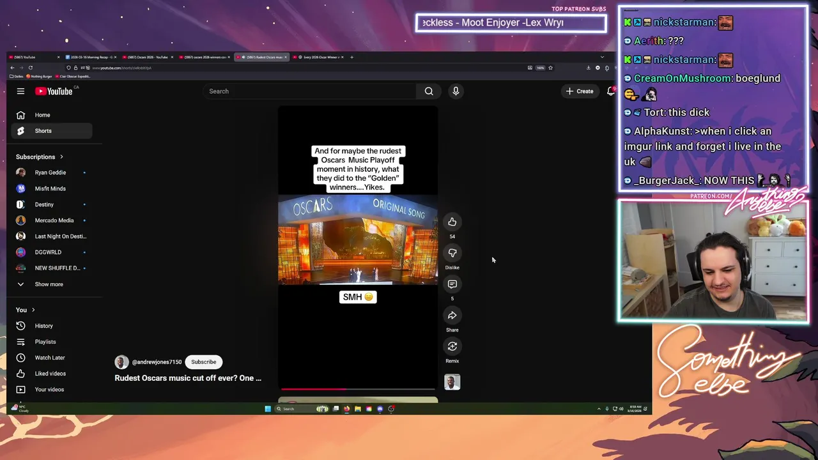The width and height of the screenshot is (818, 460).
Task: Open the sound source thumbnail below Remix
Action: coord(452,382)
